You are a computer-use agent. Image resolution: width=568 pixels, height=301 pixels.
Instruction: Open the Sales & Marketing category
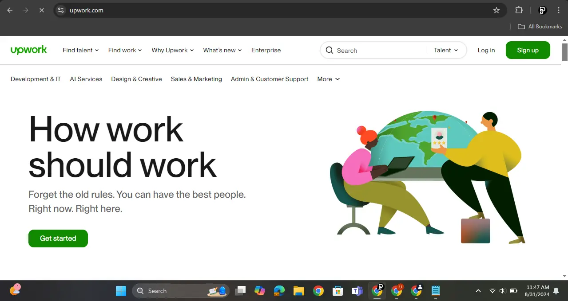196,79
